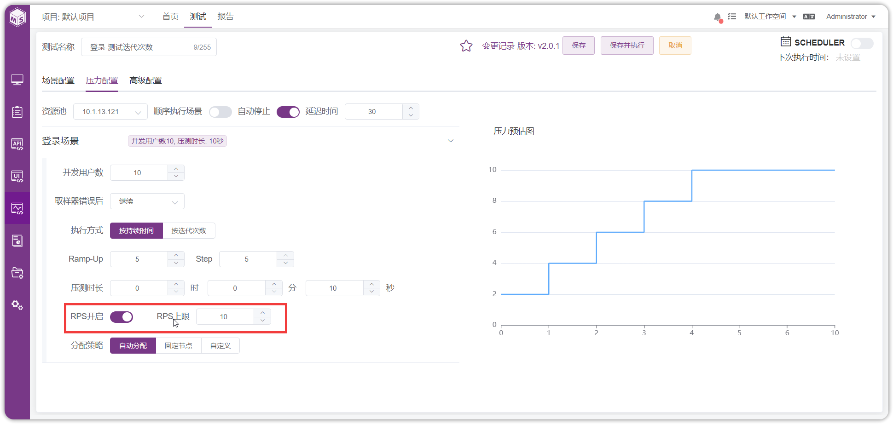This screenshot has height=424, width=893.
Task: Open the UI testing sidebar icon
Action: click(x=17, y=176)
